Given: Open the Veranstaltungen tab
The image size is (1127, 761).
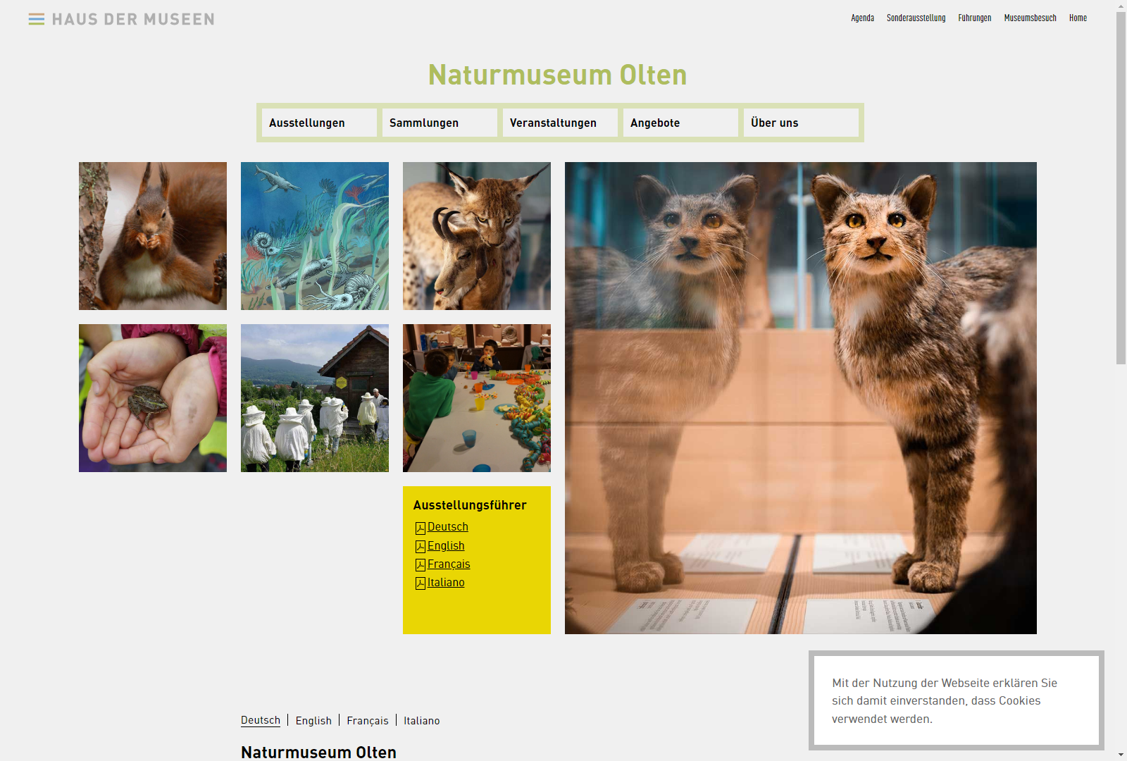Looking at the screenshot, I should [x=560, y=123].
